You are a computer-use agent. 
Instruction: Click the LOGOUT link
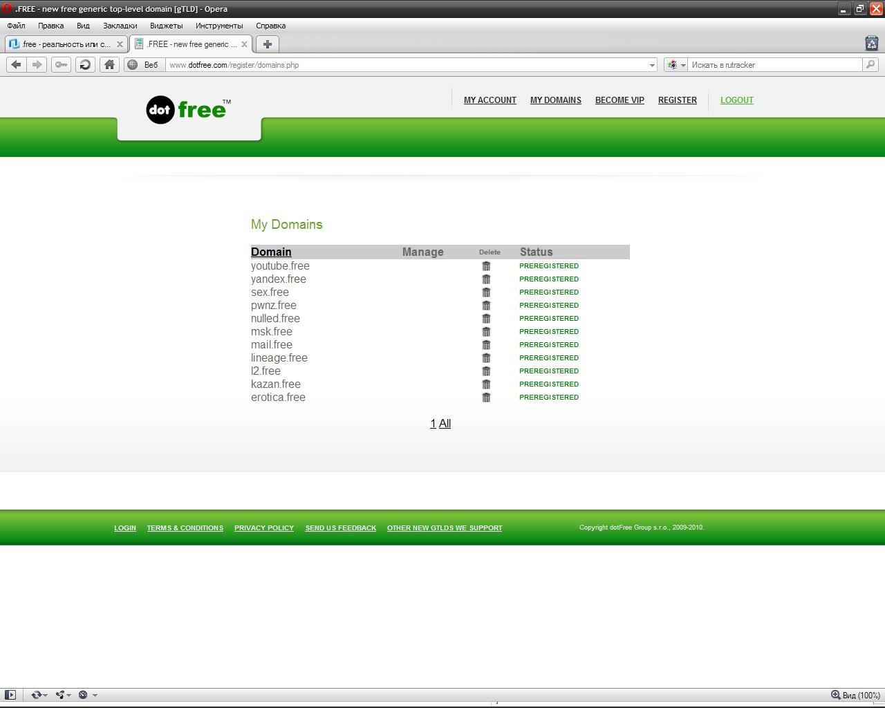point(736,100)
